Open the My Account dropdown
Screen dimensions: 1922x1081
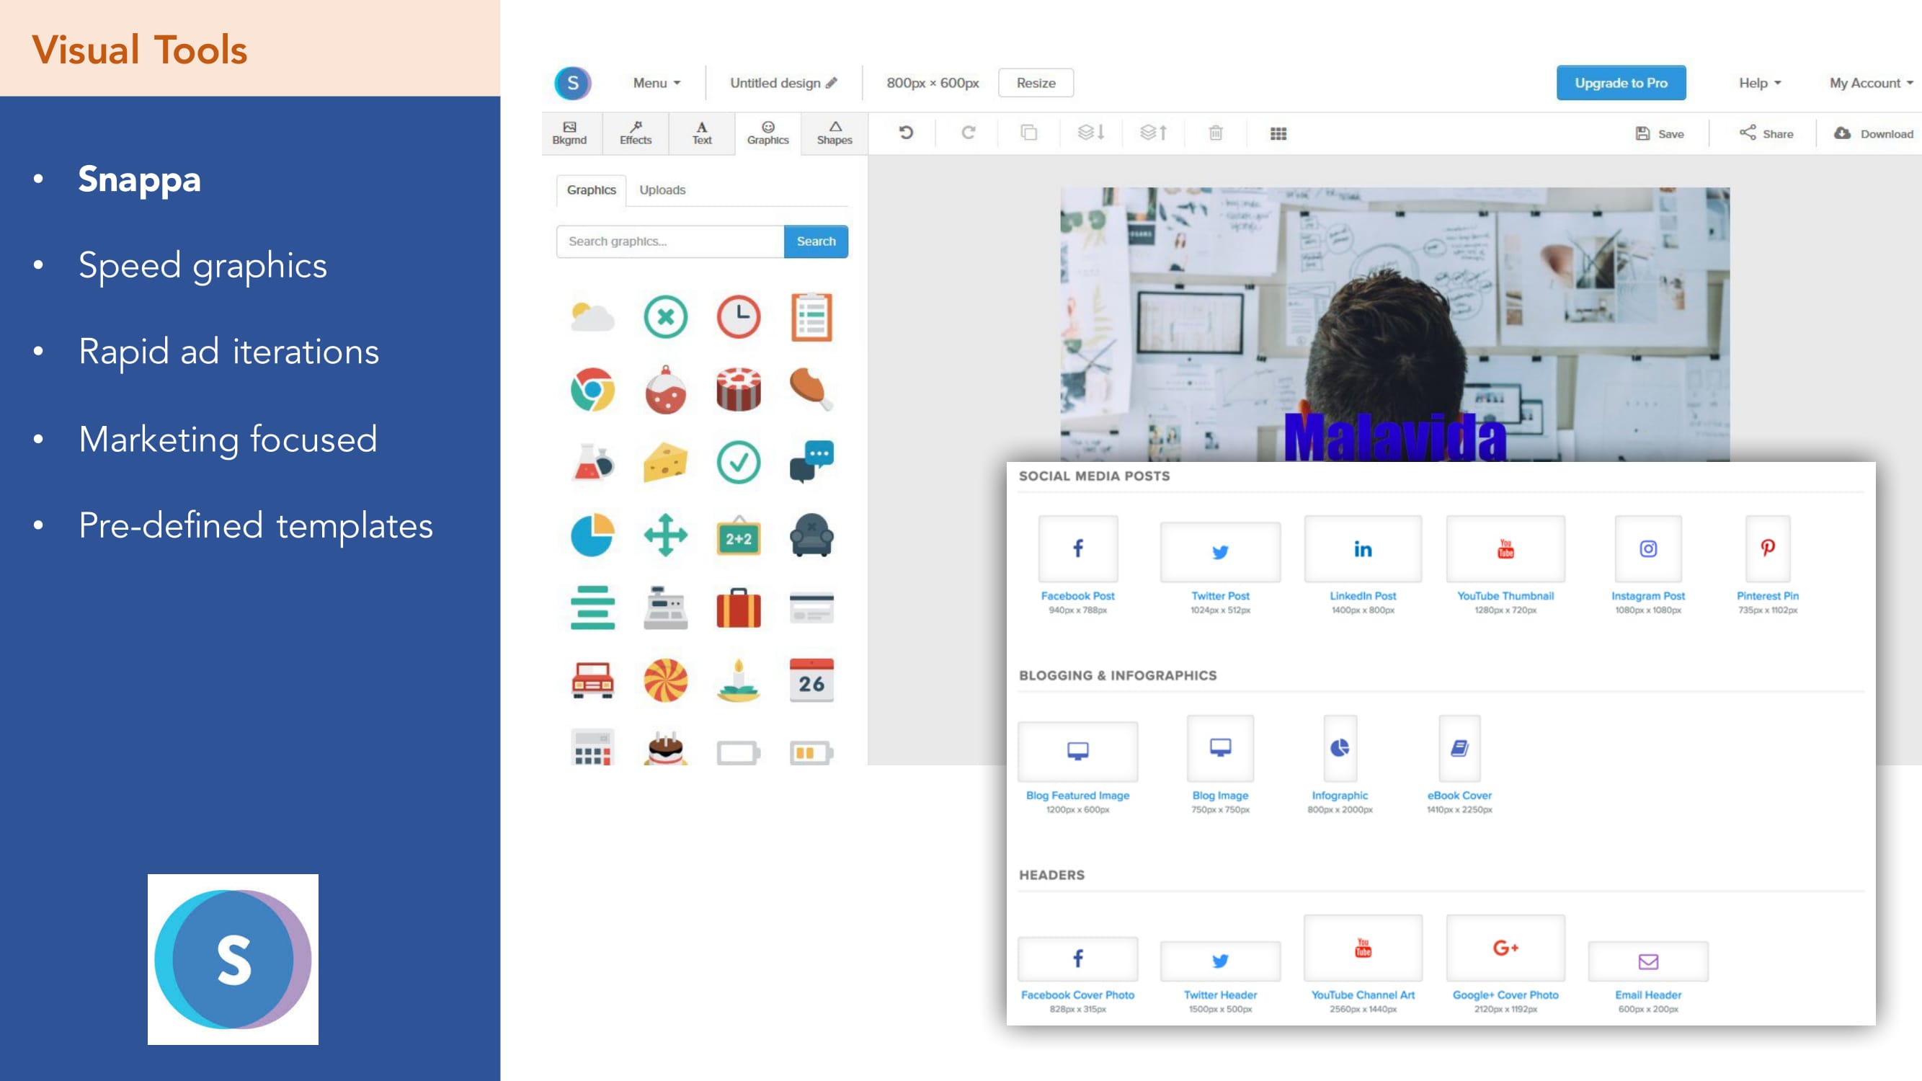(1871, 83)
